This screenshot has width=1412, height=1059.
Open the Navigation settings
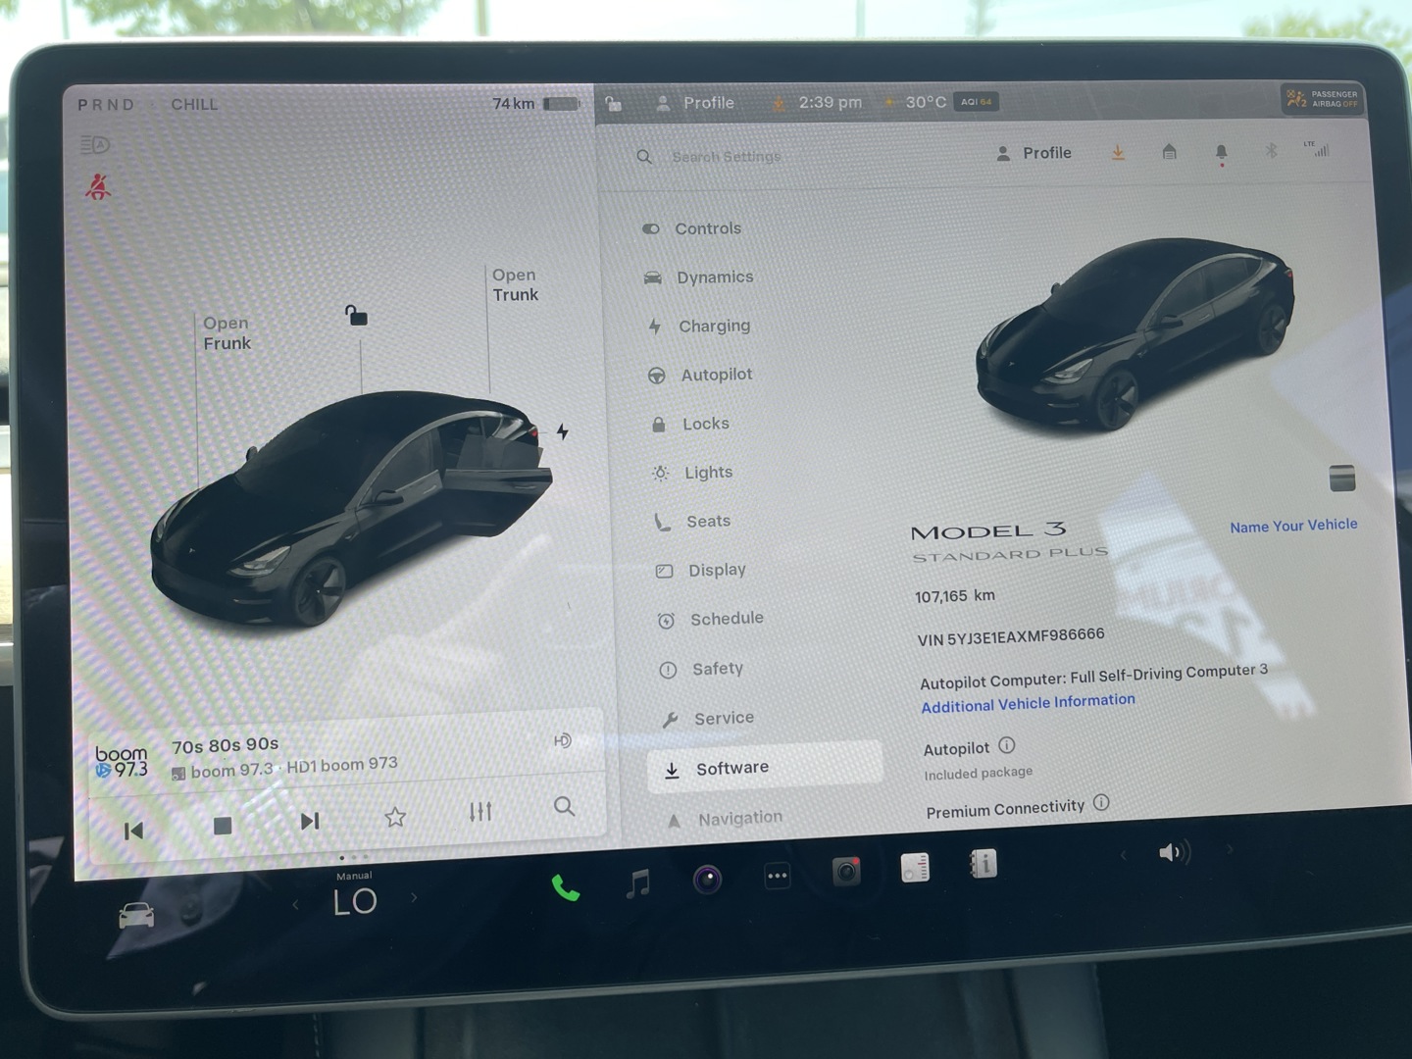[x=724, y=819]
